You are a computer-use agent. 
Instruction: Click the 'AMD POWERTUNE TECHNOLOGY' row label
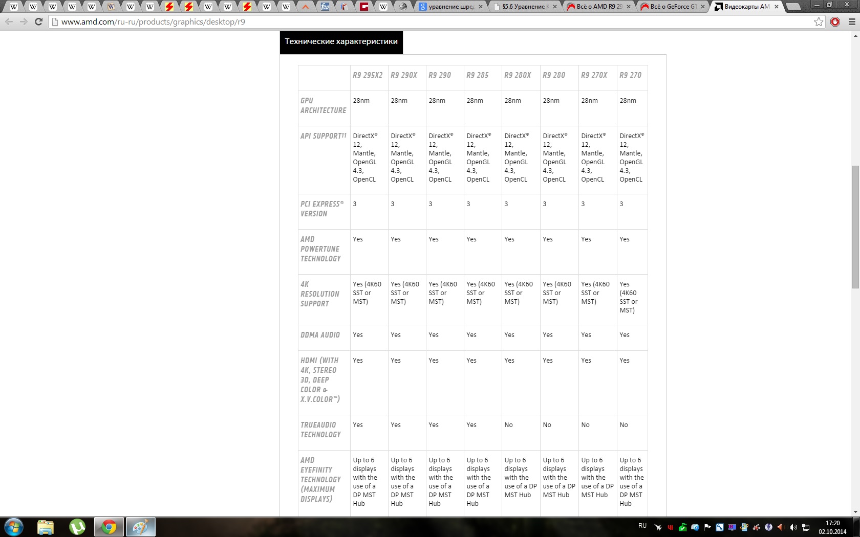coord(320,249)
